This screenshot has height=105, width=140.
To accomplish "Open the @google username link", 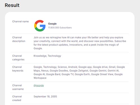I will click(x=39, y=85).
